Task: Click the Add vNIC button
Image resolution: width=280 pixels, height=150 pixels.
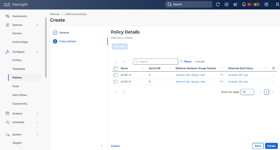Action: pos(120,46)
